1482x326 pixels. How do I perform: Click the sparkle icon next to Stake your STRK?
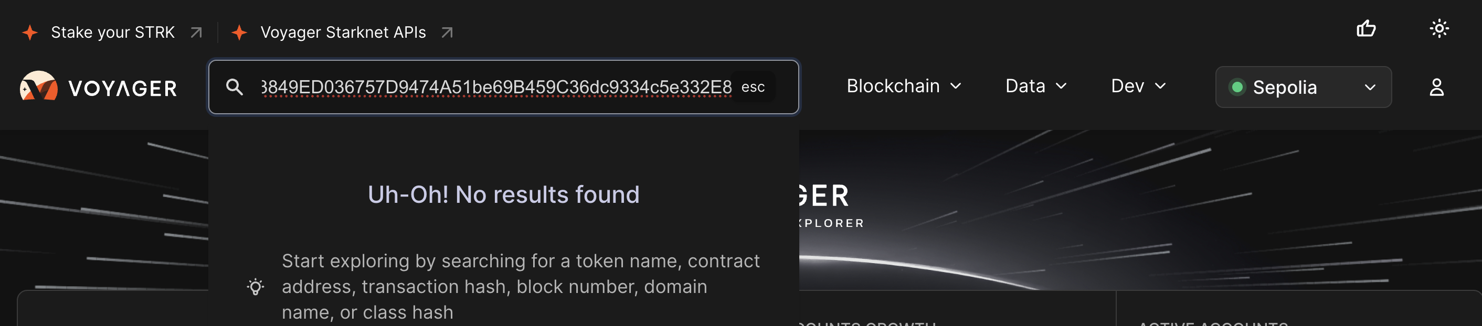click(30, 31)
